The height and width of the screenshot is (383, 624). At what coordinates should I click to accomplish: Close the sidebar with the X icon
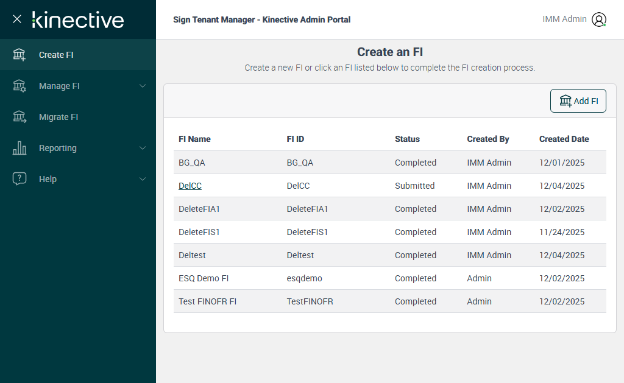coord(17,19)
